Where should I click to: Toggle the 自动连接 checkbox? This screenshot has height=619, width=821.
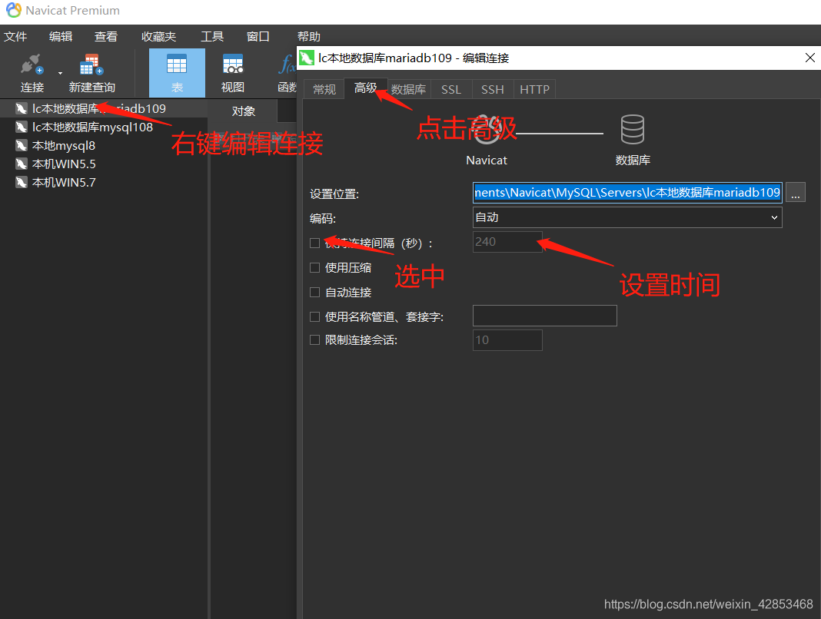pos(314,292)
